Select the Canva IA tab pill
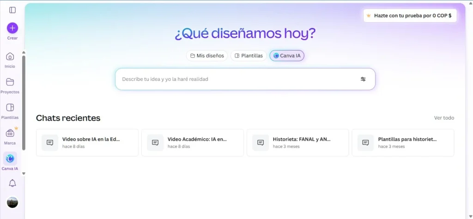The image size is (473, 219). [287, 56]
